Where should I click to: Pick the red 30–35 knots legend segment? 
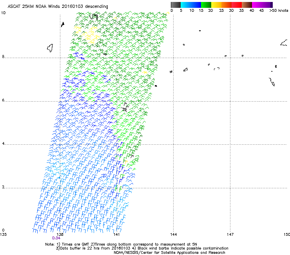tap(237, 5)
